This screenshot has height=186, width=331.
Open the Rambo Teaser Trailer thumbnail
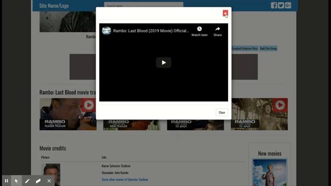click(68, 114)
